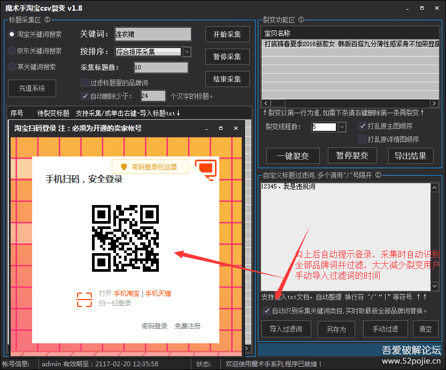Click the monitor icon for password login

206,169
